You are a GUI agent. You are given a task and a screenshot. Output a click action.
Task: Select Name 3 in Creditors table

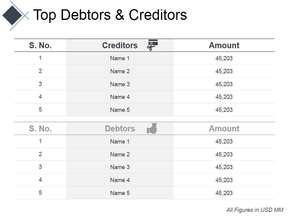coord(120,84)
